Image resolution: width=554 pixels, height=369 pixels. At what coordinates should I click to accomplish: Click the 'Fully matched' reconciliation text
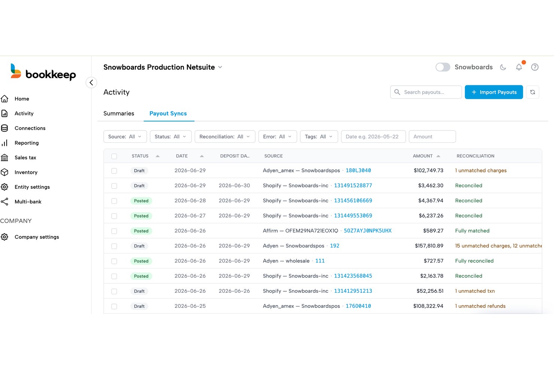(472, 231)
